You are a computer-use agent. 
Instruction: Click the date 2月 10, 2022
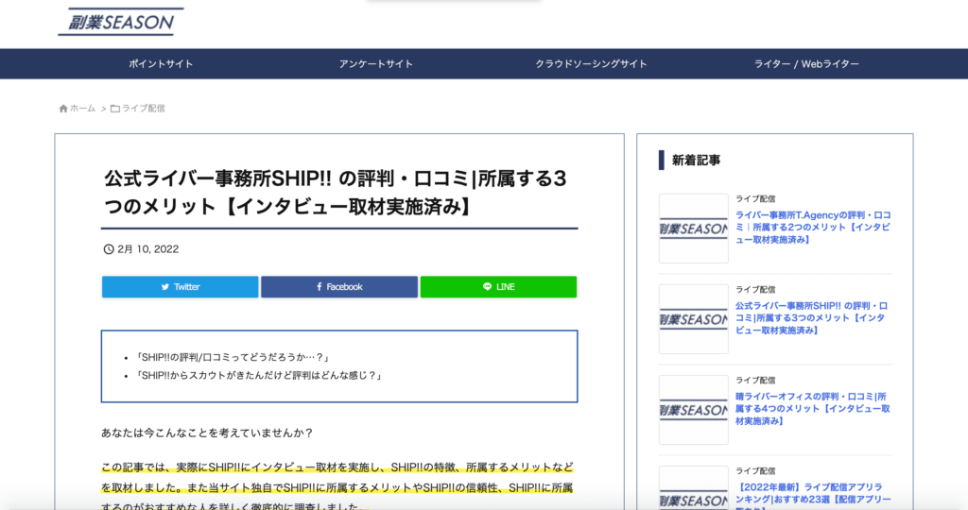[x=148, y=249]
